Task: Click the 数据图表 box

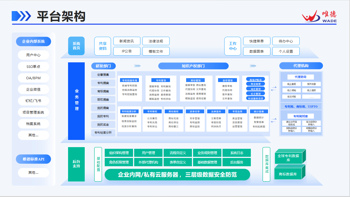Action: point(256,51)
